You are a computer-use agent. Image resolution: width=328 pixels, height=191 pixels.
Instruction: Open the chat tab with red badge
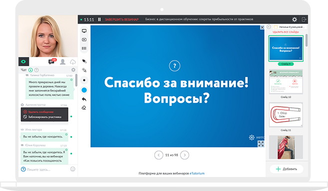pyautogui.click(x=52, y=61)
